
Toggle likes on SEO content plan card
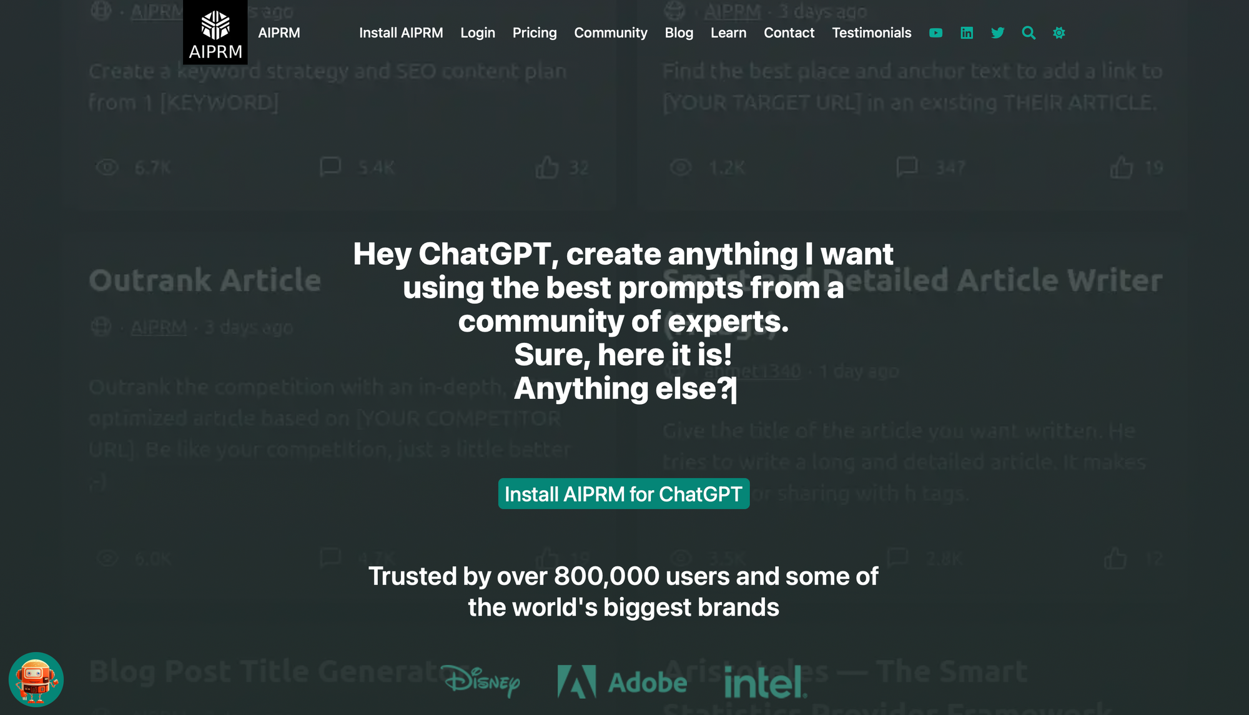(546, 167)
